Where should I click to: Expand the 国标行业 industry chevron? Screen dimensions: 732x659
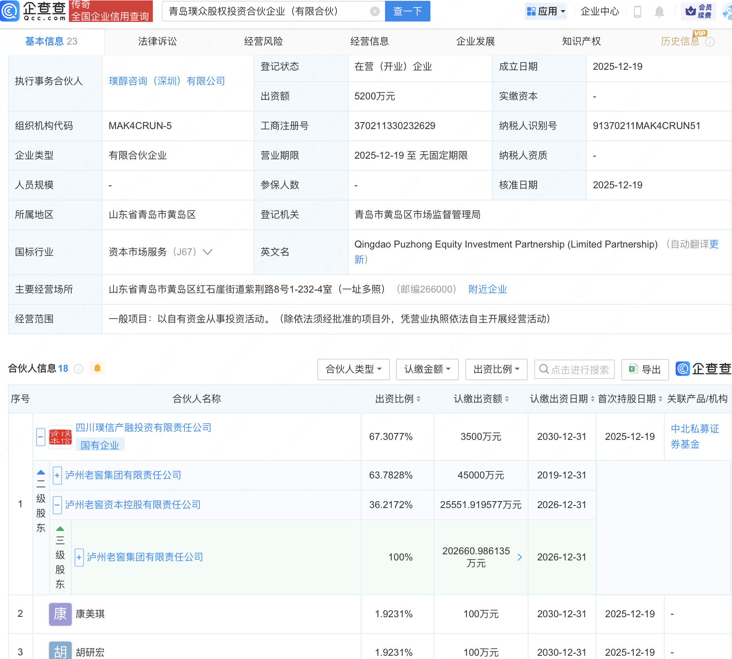click(x=208, y=252)
